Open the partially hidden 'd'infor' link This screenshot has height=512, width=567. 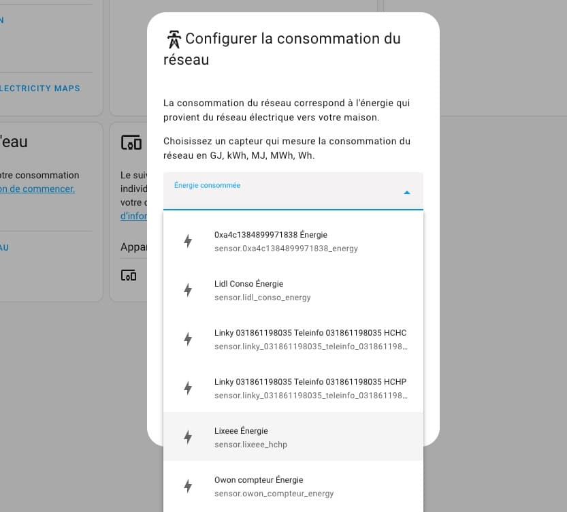[133, 216]
